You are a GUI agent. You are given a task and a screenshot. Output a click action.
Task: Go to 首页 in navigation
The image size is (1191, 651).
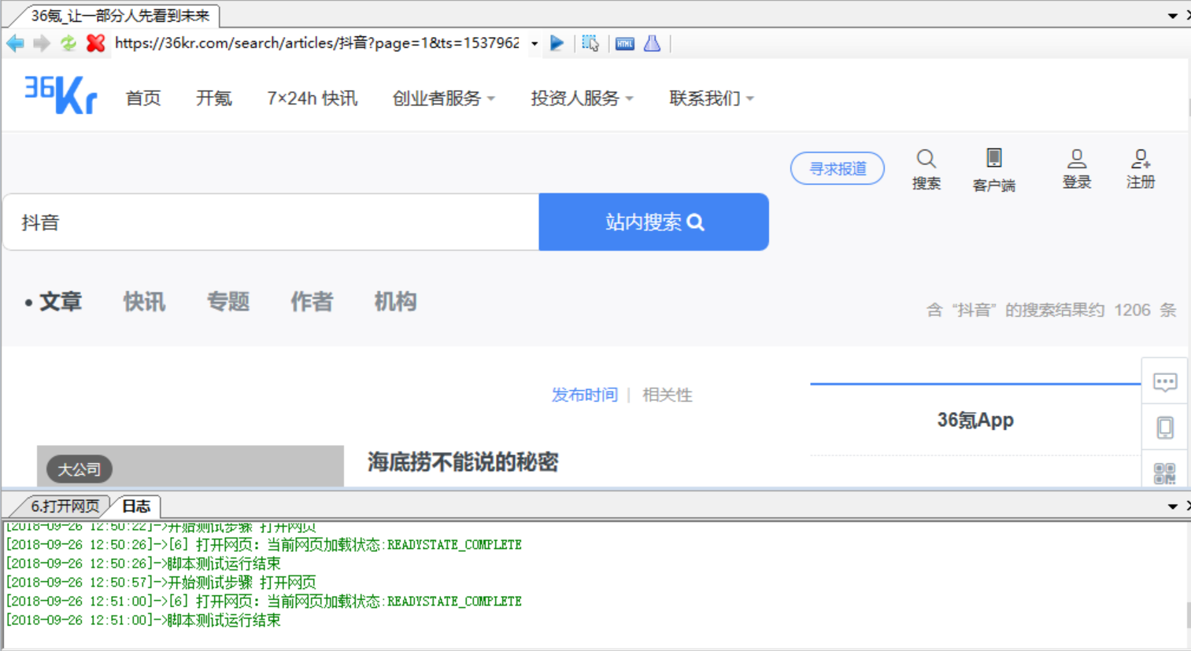(x=143, y=98)
